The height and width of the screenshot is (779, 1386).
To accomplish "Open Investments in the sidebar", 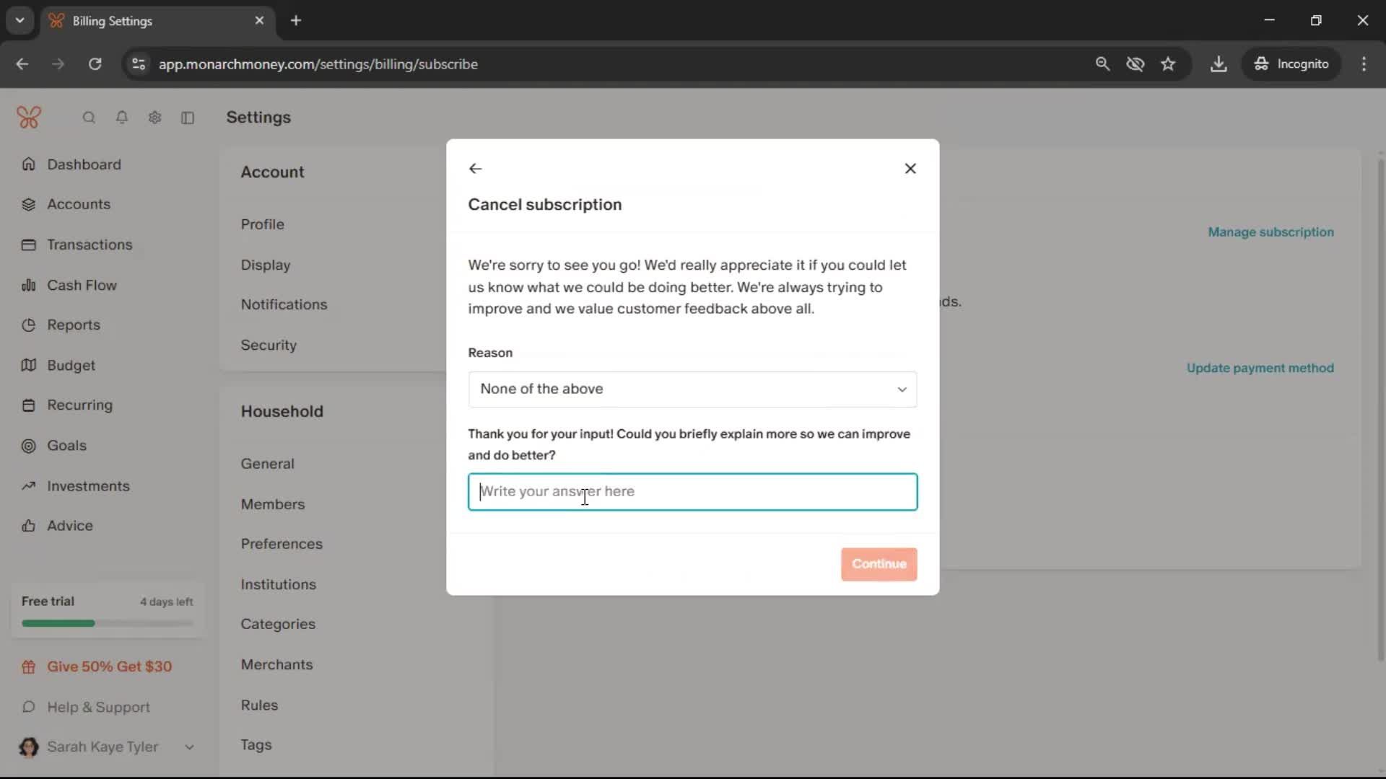I will [x=88, y=486].
